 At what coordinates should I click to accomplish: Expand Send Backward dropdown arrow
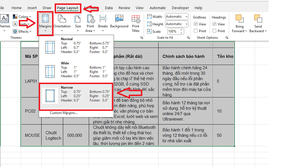pyautogui.click(x=266, y=31)
